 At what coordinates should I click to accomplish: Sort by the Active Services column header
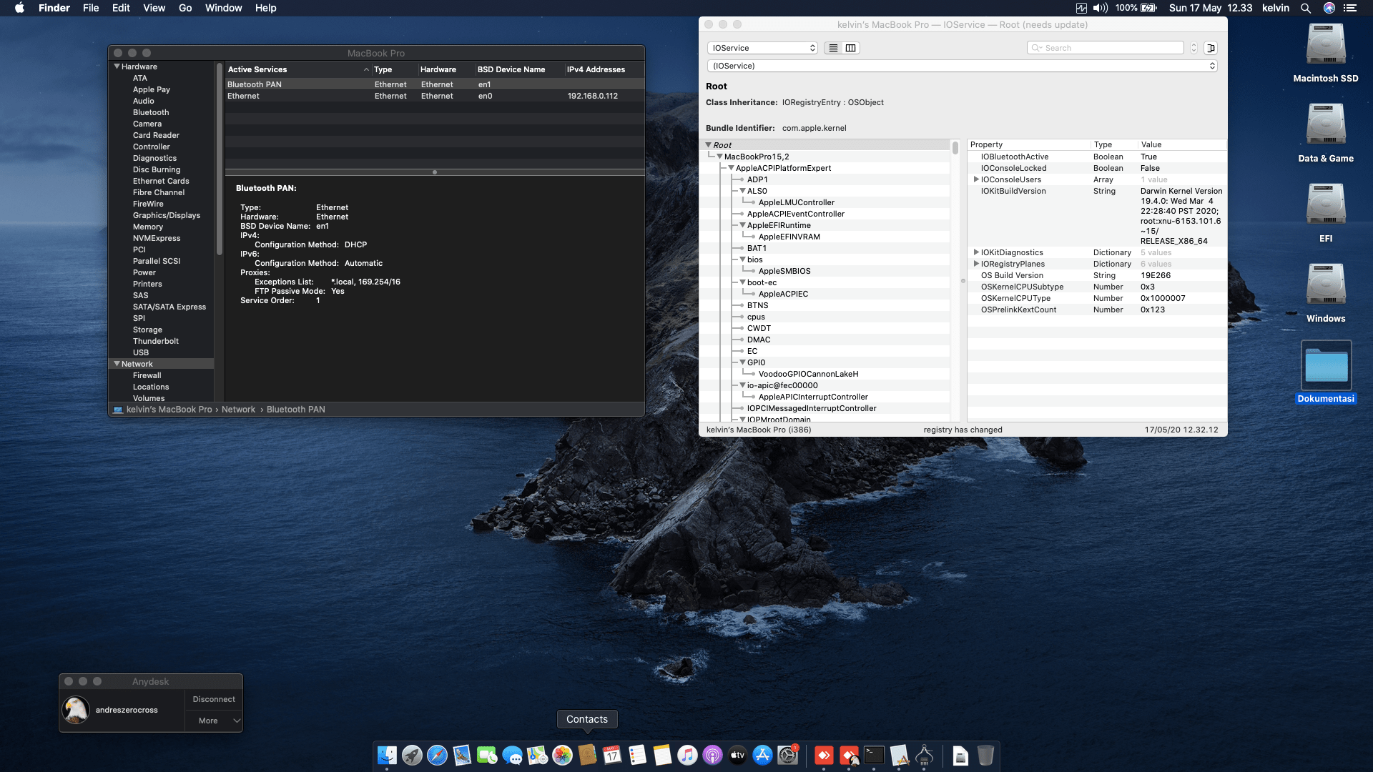[298, 69]
